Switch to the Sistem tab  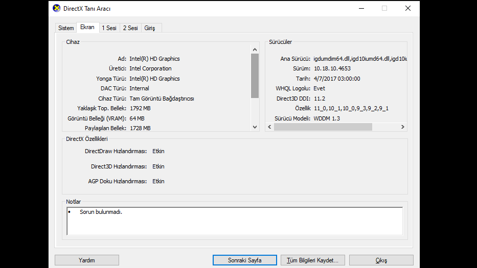tap(66, 28)
